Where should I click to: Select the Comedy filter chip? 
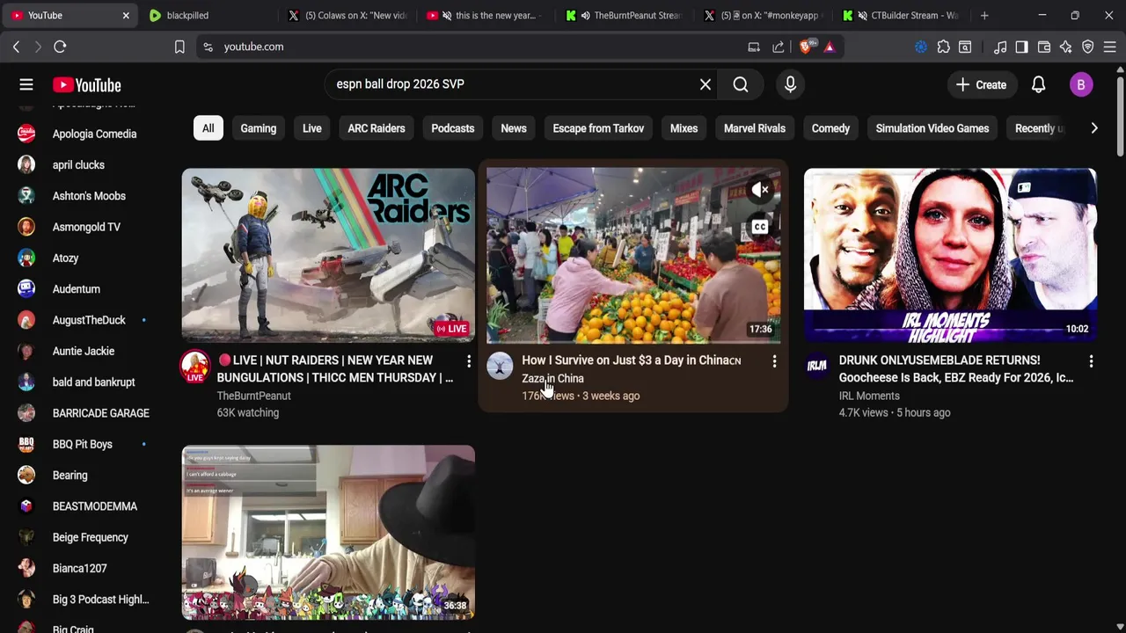click(x=830, y=128)
